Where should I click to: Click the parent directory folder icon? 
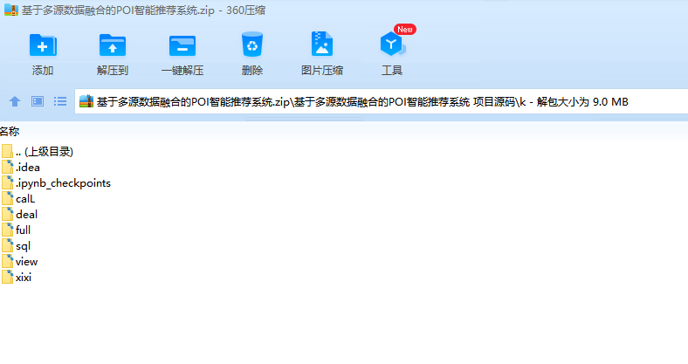[8, 151]
